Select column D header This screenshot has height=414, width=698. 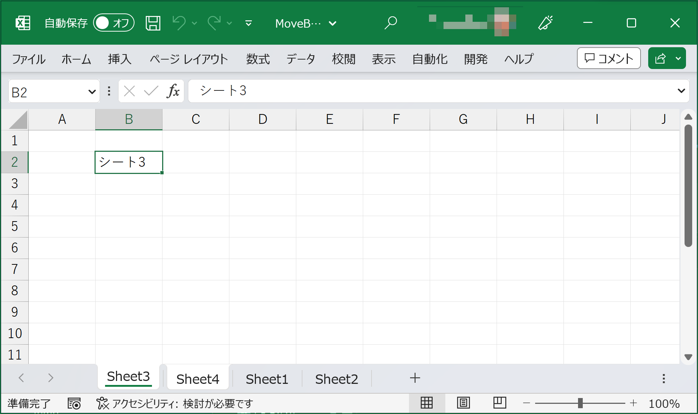(263, 119)
